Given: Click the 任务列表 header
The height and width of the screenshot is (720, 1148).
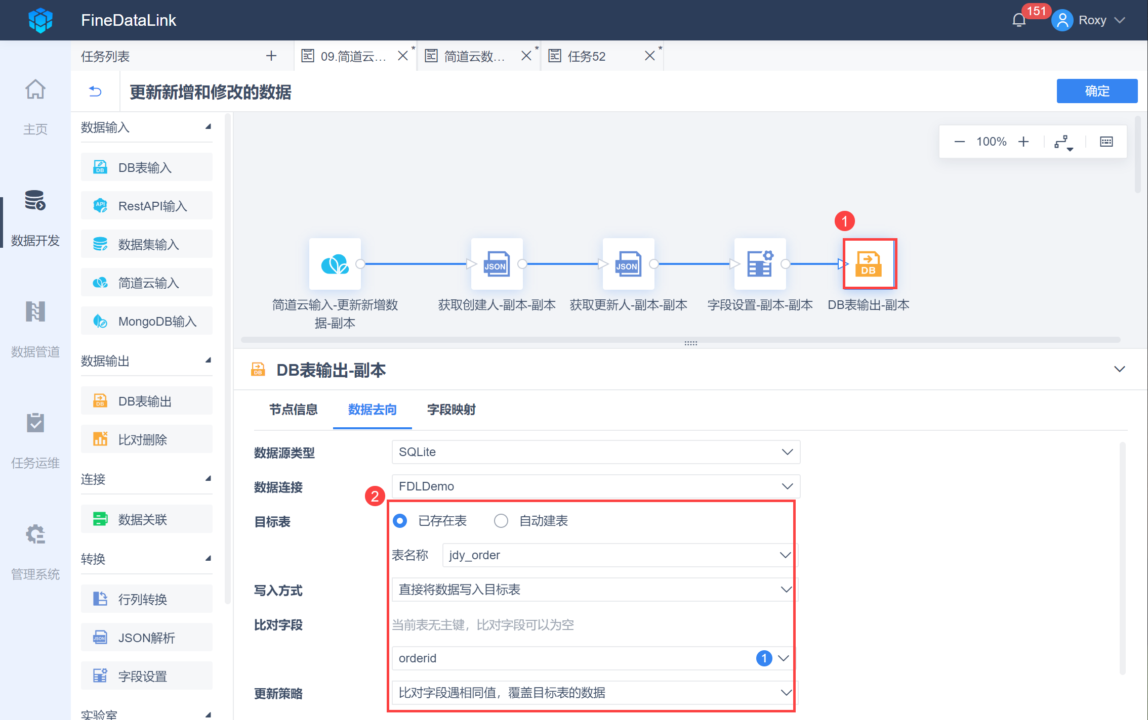Looking at the screenshot, I should point(105,56).
